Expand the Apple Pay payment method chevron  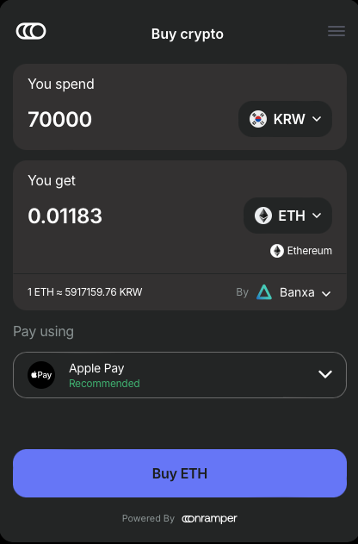point(325,374)
